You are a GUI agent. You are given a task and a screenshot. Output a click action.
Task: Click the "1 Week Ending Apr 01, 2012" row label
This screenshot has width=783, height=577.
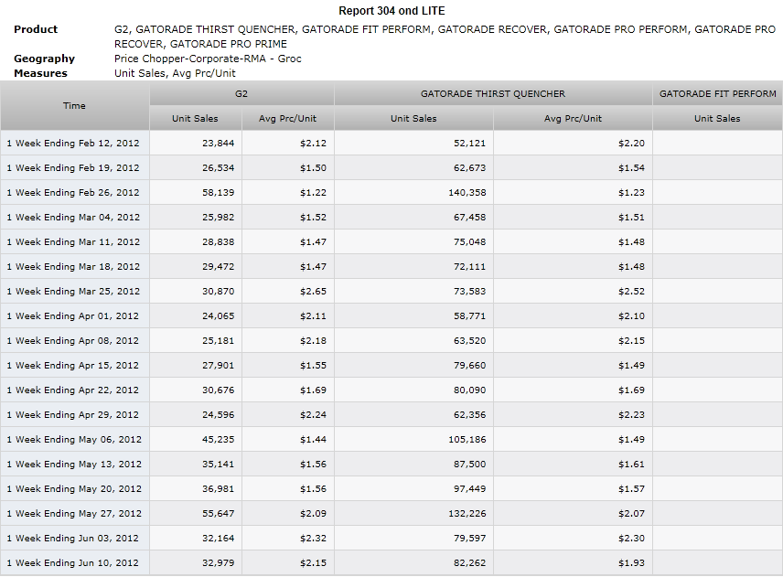[x=72, y=316]
